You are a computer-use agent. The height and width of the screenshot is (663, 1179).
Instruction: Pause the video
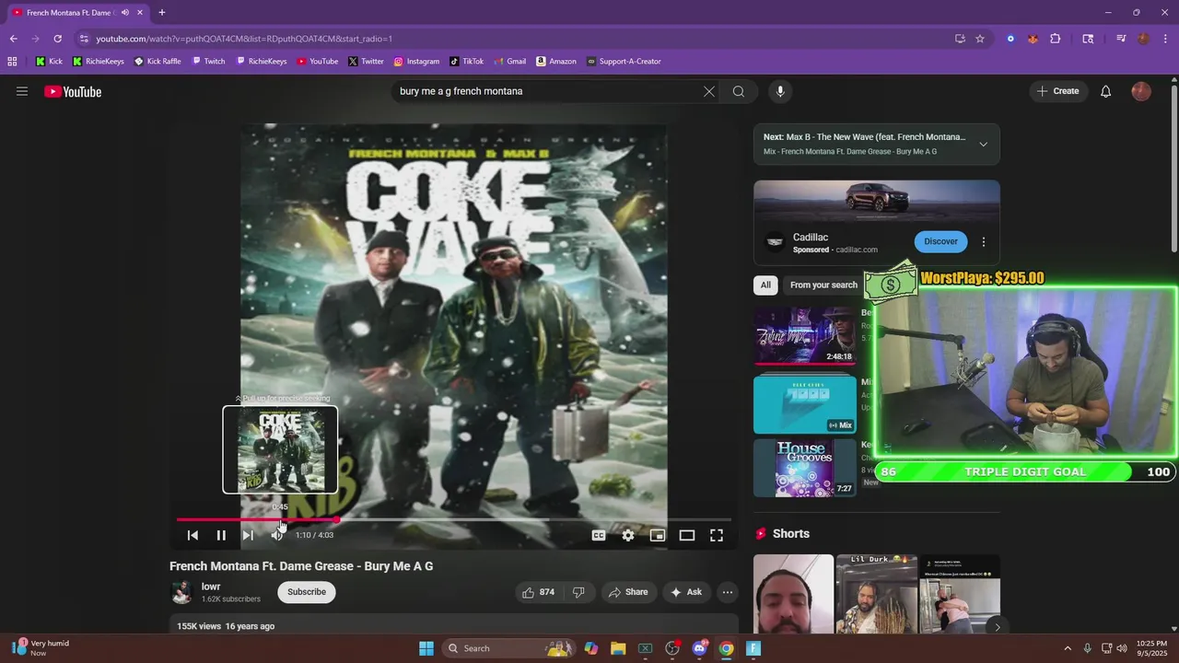tap(221, 535)
